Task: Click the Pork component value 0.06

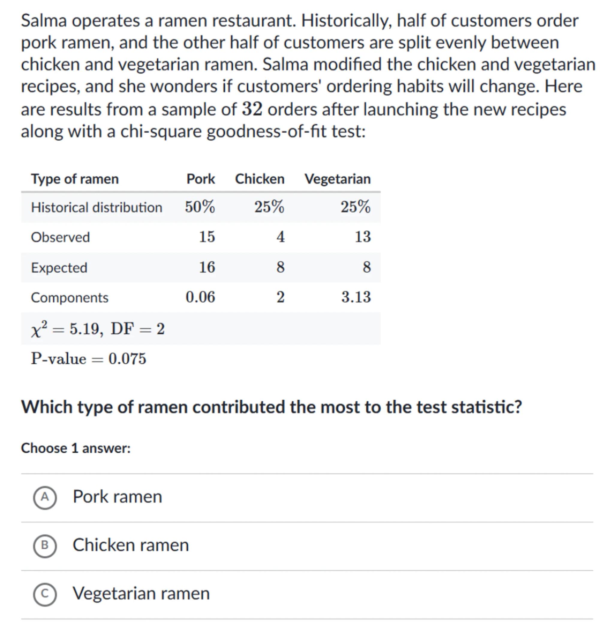Action: tap(200, 297)
